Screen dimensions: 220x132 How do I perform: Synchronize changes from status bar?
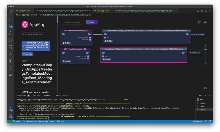(x=24, y=121)
